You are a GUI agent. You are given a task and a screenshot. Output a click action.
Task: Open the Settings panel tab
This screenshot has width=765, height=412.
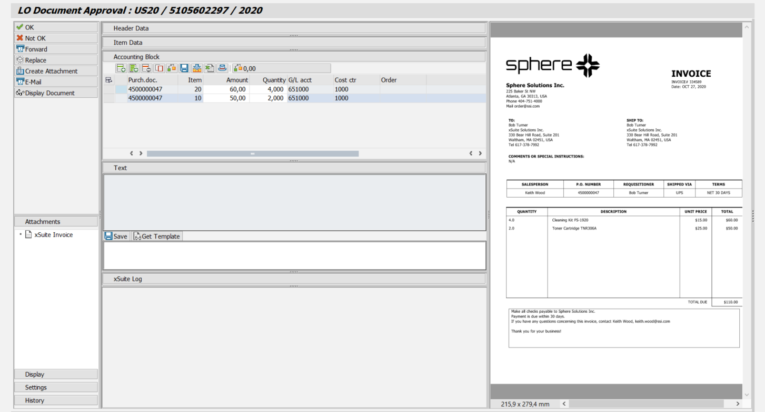point(56,387)
